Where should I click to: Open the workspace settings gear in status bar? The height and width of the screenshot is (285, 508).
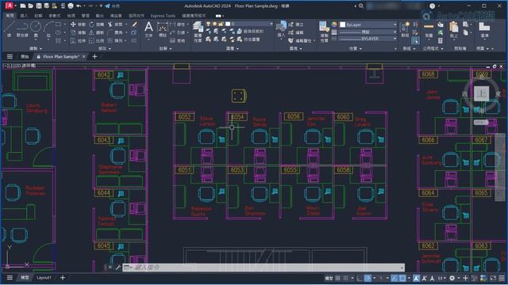[452, 278]
